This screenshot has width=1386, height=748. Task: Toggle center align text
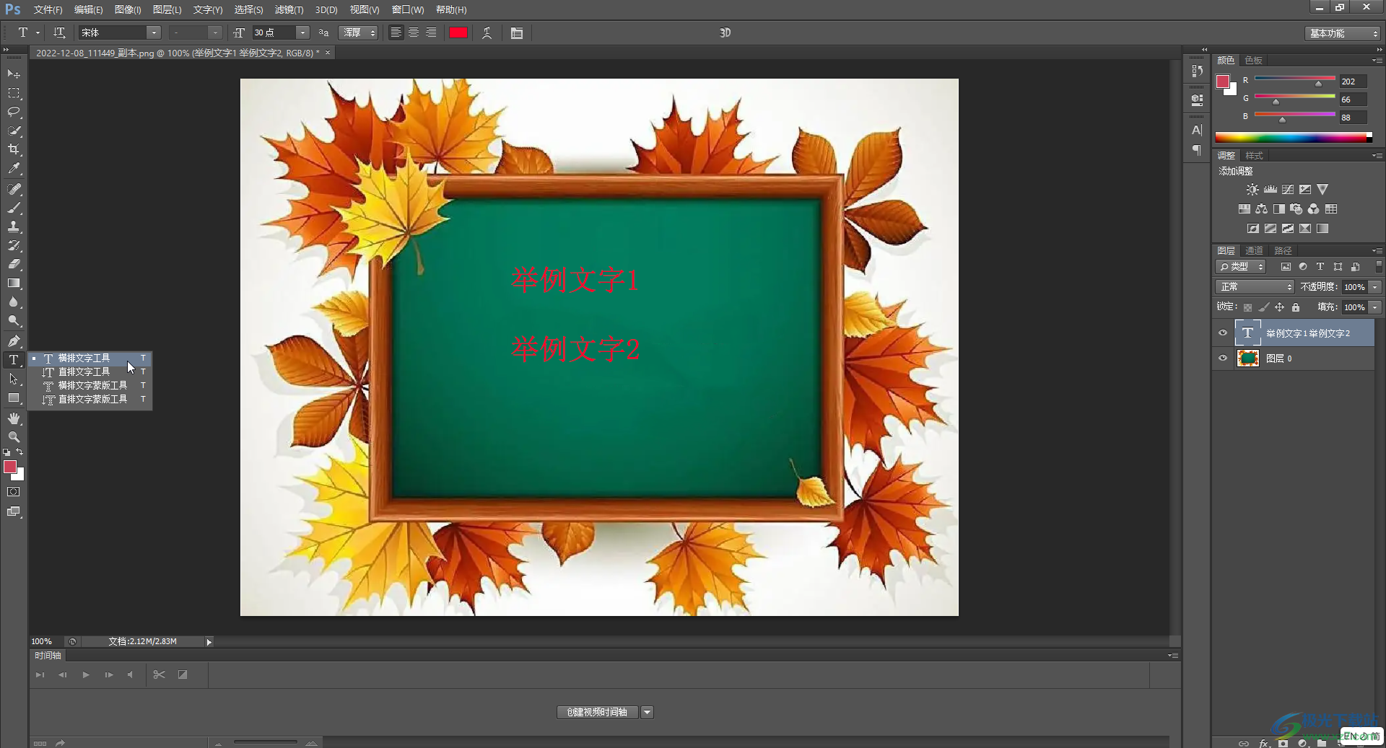point(414,32)
